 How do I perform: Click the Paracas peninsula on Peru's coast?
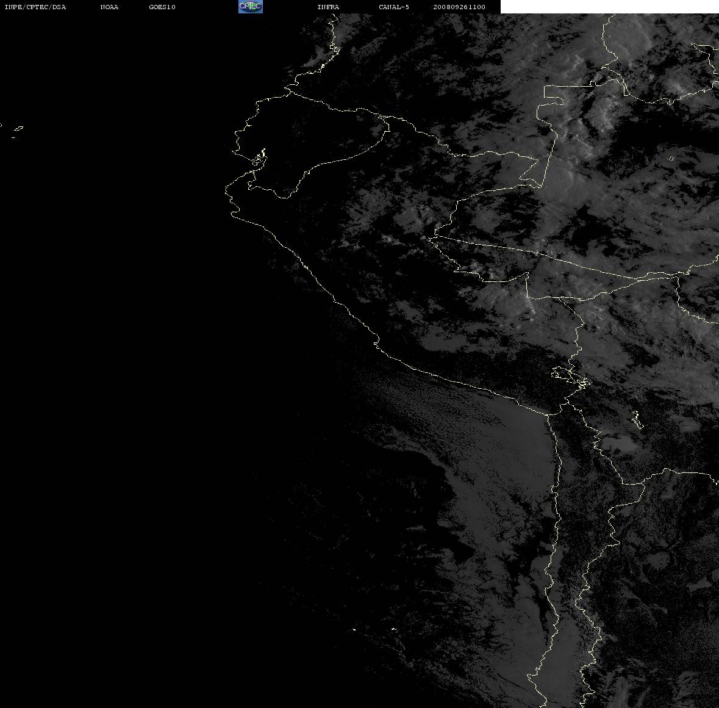pos(376,343)
